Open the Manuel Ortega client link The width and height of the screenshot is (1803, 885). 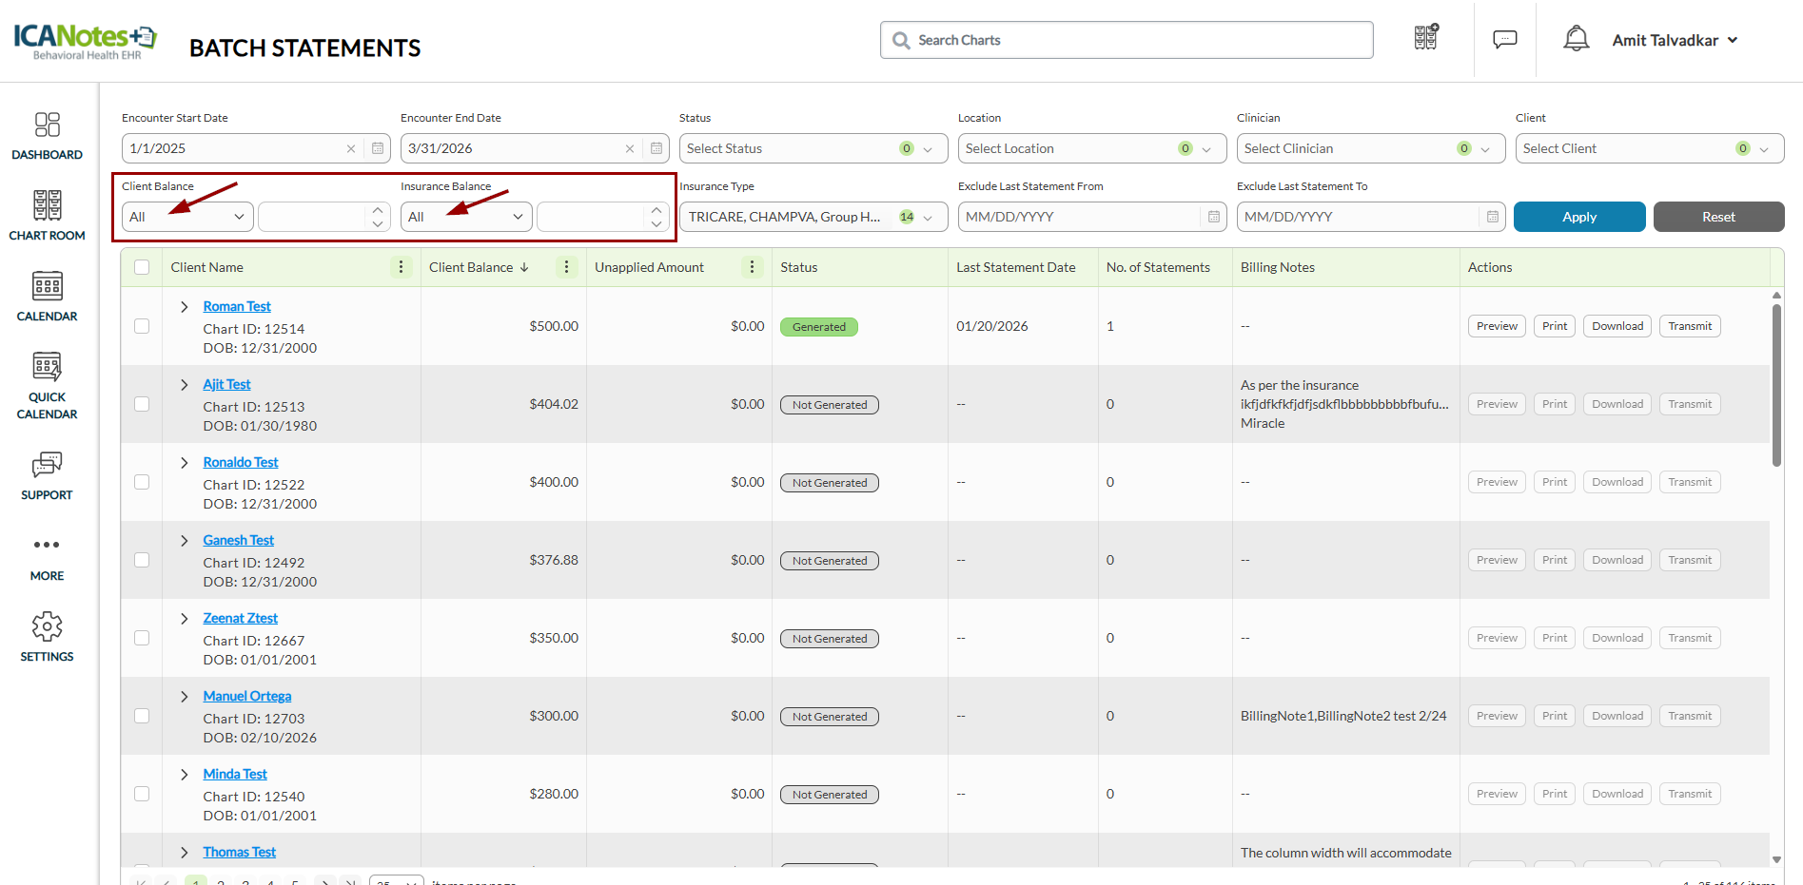[246, 696]
